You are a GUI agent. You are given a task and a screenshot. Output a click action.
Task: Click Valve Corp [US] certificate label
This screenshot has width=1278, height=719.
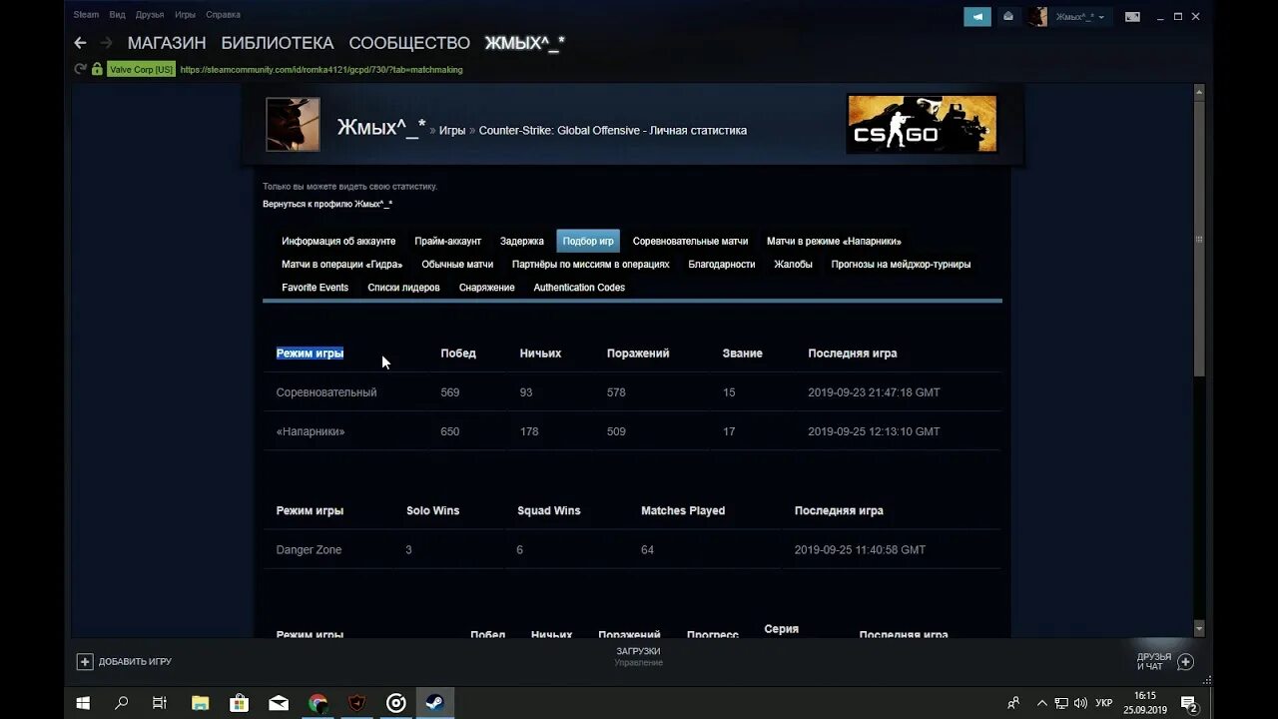[x=141, y=70]
